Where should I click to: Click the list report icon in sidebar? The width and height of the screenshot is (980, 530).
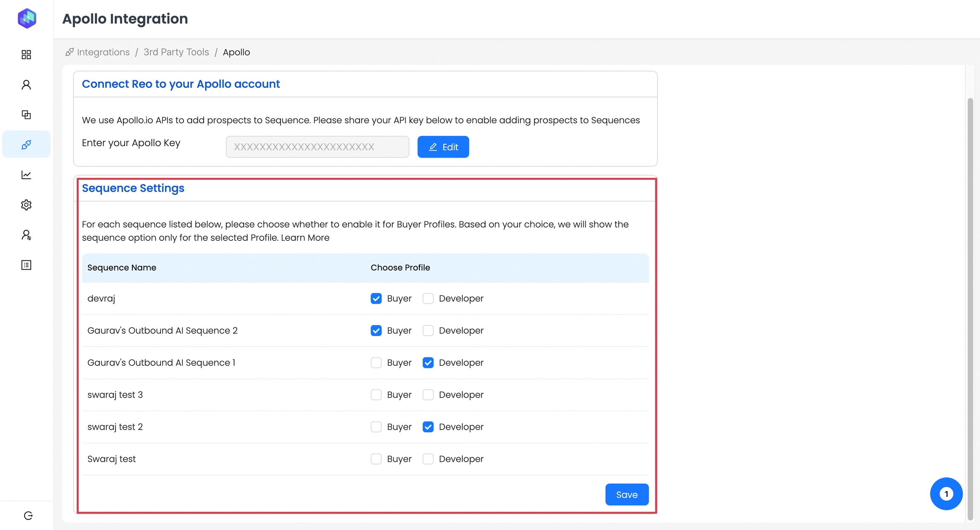click(x=26, y=265)
